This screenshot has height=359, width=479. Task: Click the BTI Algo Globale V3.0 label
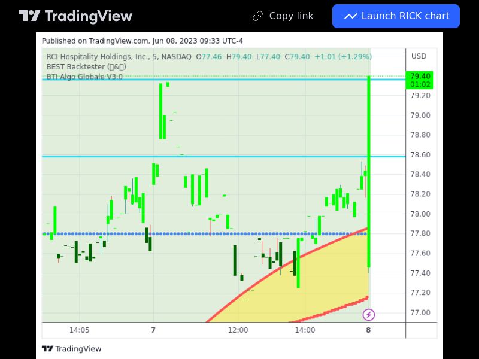click(x=84, y=77)
